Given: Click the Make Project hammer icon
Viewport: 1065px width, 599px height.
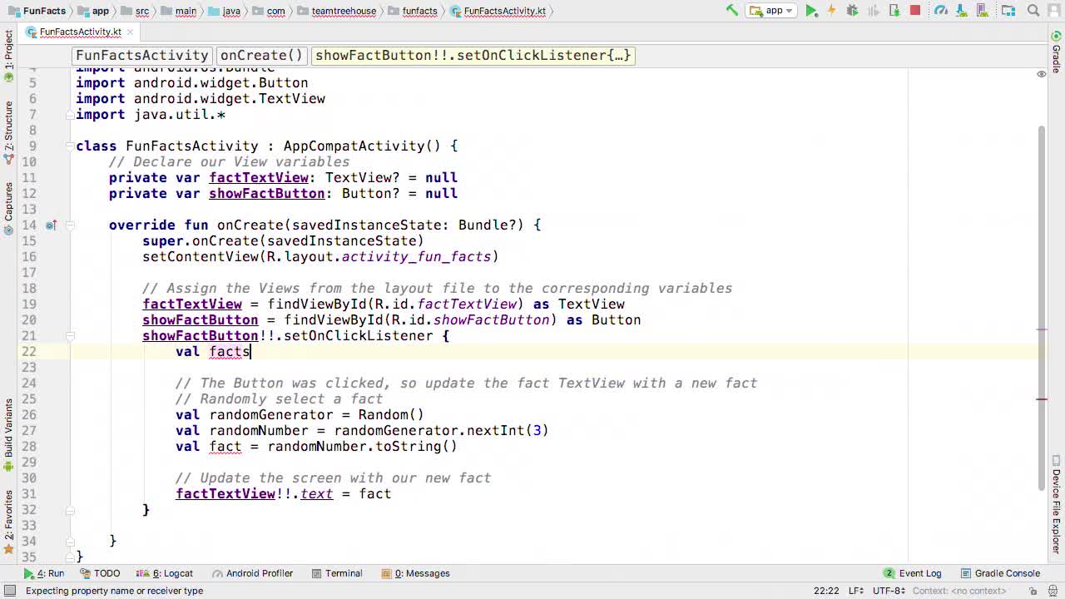Looking at the screenshot, I should (x=732, y=11).
